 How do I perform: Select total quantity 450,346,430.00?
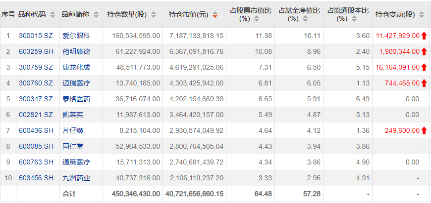[x=136, y=194]
